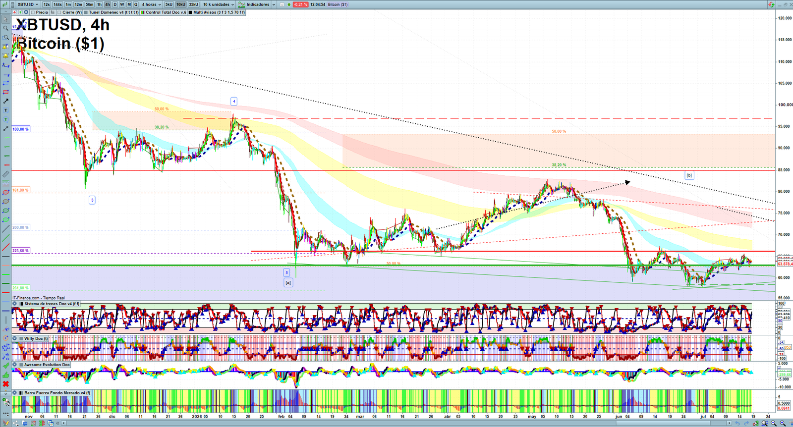Select the rectangular zoom area tool
Viewport: 793px width, 427px height.
coord(5,37)
